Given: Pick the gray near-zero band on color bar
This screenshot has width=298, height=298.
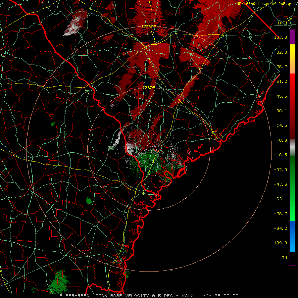Looking at the screenshot, I should [x=292, y=147].
